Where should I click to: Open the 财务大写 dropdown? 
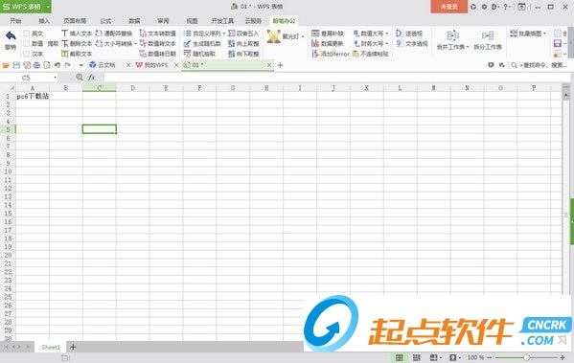click(386, 43)
